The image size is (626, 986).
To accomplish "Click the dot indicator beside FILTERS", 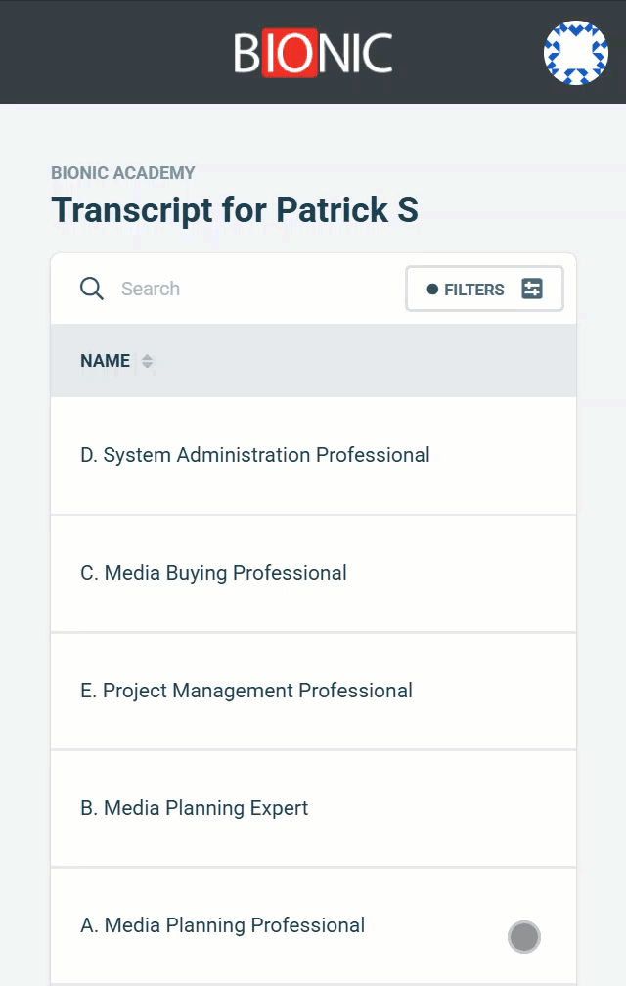I will pos(432,290).
